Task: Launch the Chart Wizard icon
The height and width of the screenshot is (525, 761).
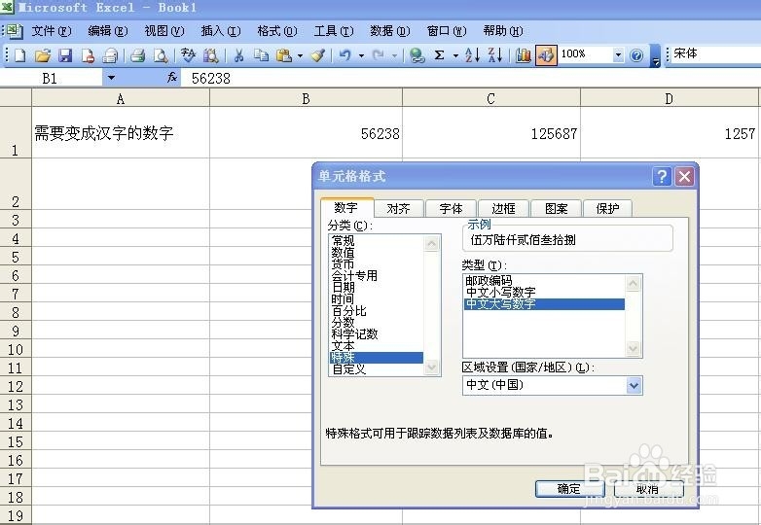Action: [x=523, y=55]
